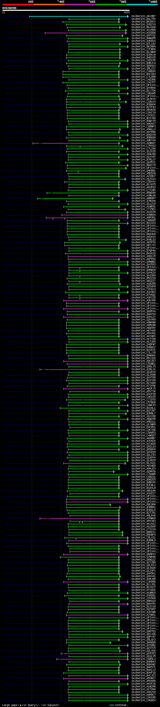The image size is (160, 707).
Task: Open hit UniRef100_Q89SK3
Action: (x=143, y=66)
